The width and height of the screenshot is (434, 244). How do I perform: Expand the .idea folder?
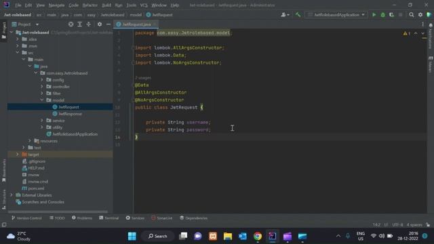18,39
